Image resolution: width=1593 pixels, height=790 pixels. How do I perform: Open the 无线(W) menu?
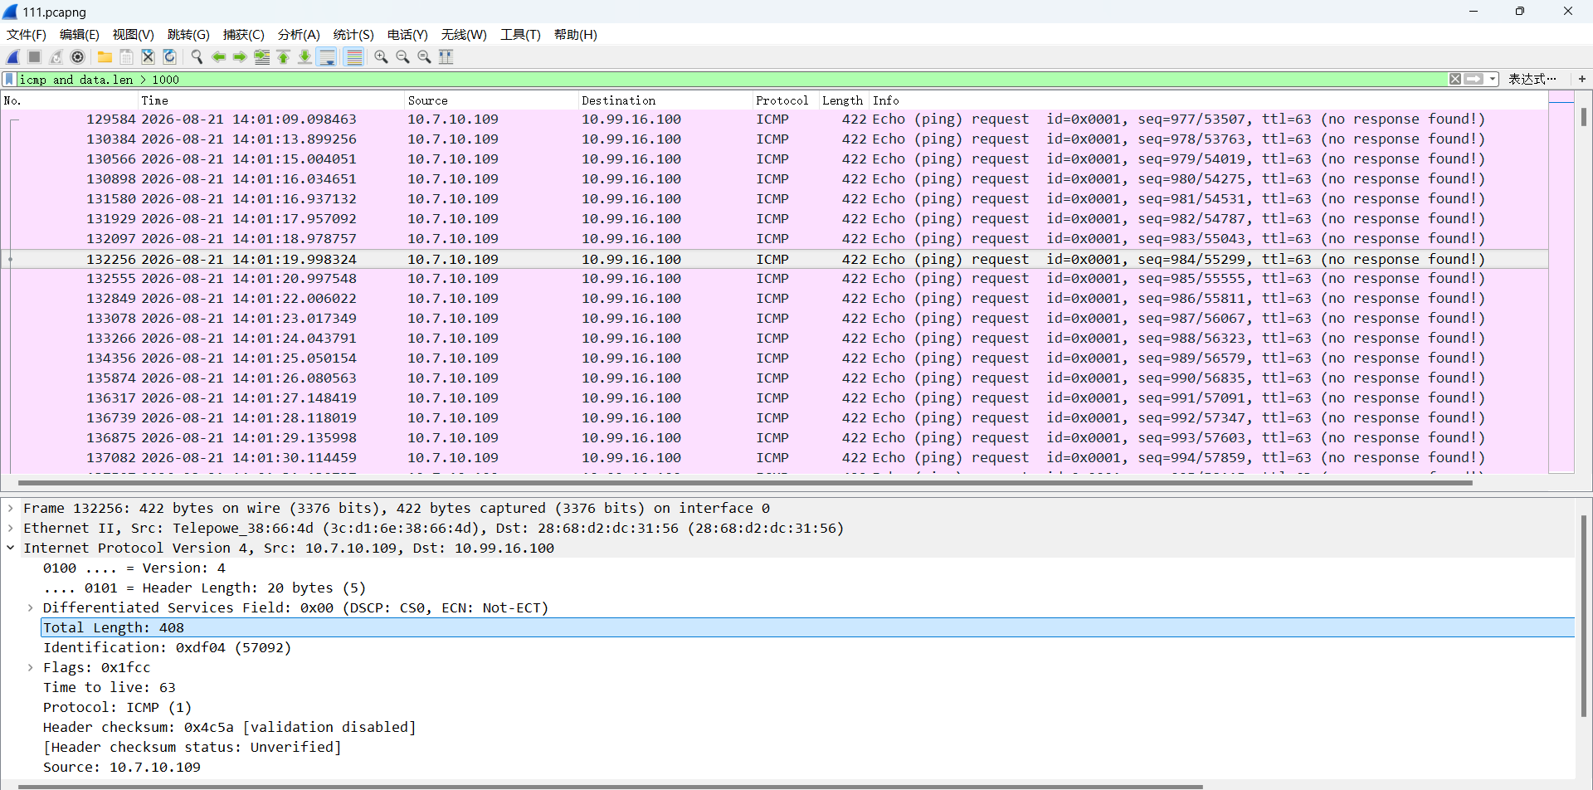click(464, 34)
